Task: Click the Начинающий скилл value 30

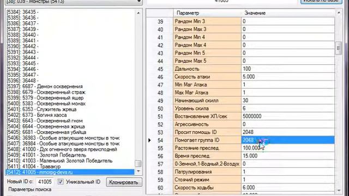Action: [x=288, y=100]
